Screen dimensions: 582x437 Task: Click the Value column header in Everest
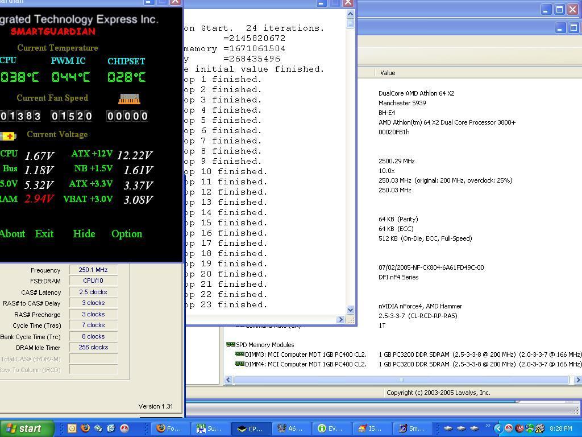click(388, 73)
